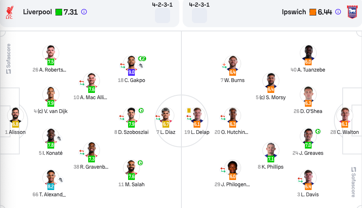
Task: Click M. Salah's goal ball icon
Action: [140, 163]
